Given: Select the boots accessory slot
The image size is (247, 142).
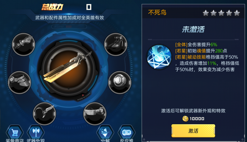Looking at the screenshot, I should click(116, 44).
